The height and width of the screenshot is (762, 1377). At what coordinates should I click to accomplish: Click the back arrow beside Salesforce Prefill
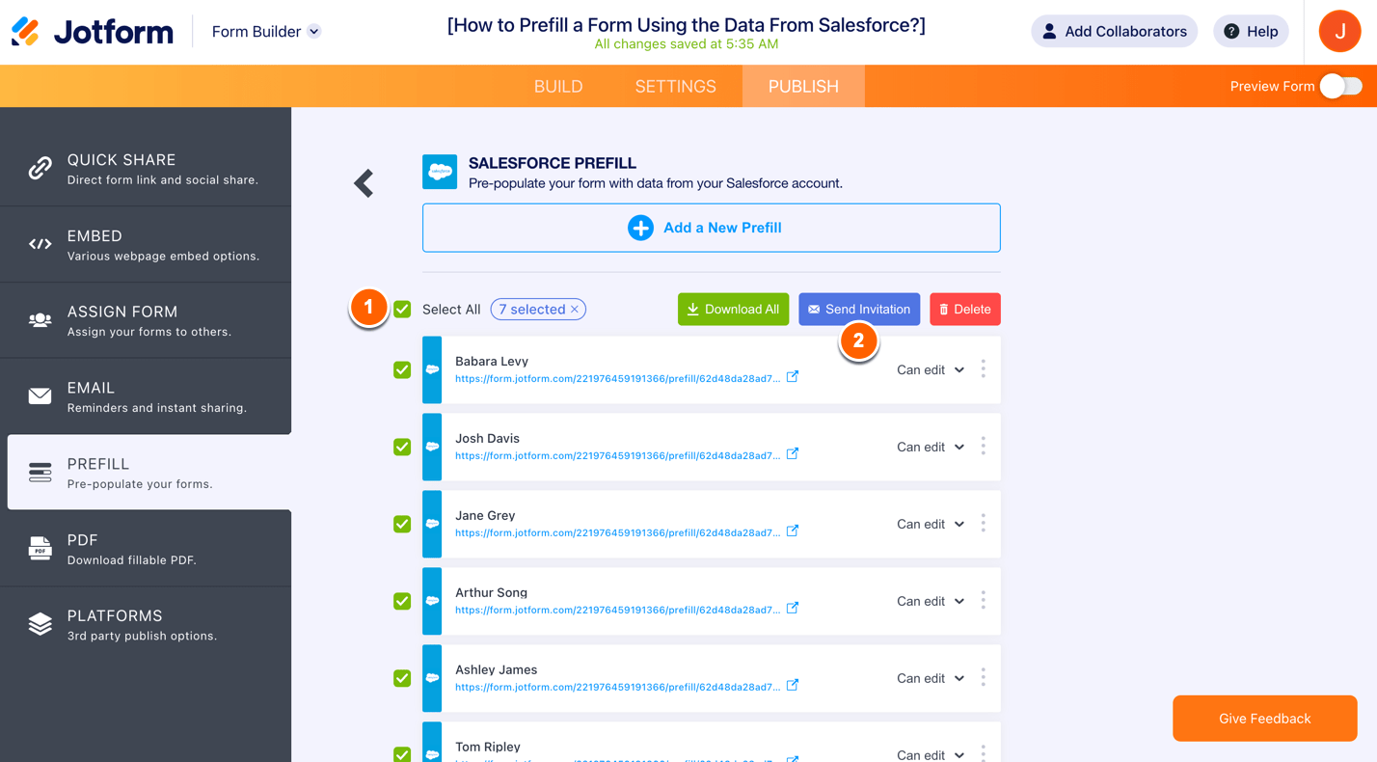(x=364, y=183)
